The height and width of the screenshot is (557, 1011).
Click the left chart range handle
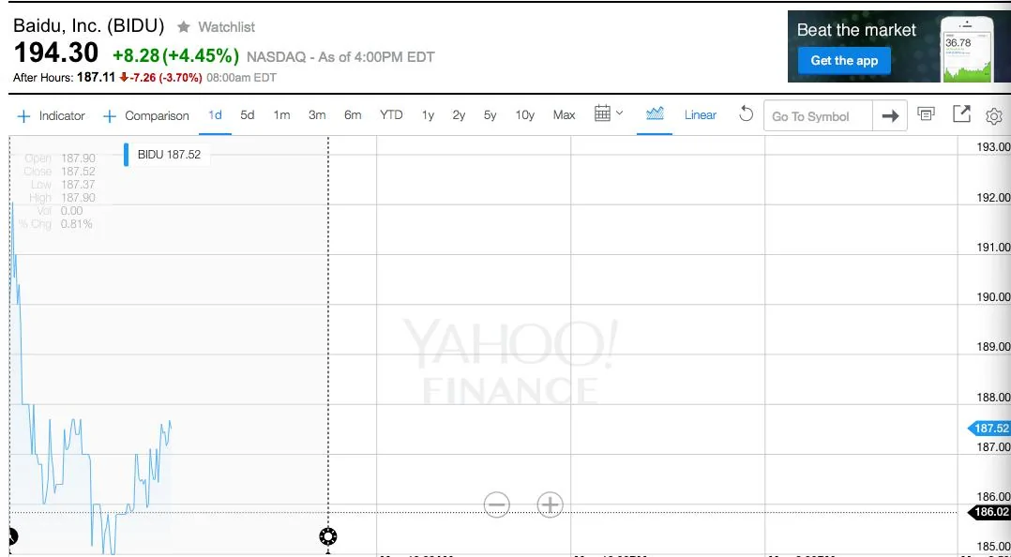click(x=12, y=536)
